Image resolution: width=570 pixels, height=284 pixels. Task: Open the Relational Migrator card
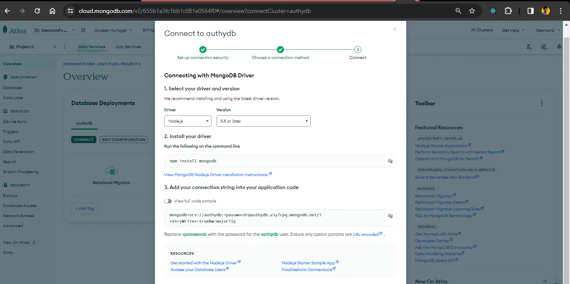tap(111, 175)
